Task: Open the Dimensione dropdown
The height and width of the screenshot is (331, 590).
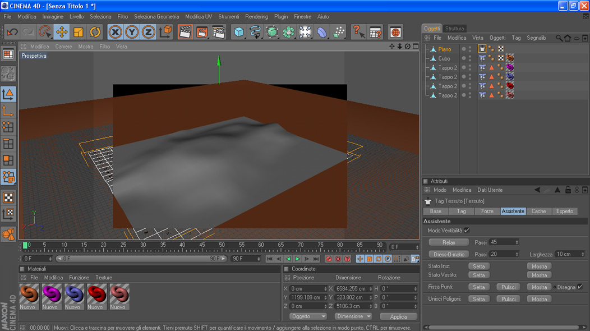Action: pyautogui.click(x=353, y=316)
